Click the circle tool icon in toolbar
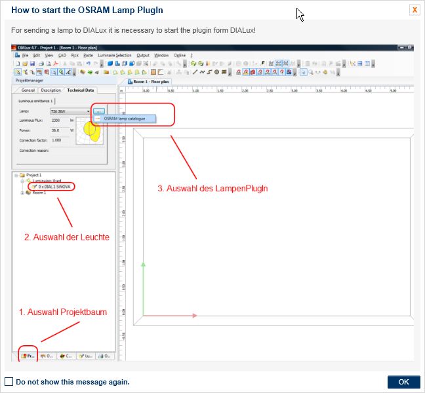The height and width of the screenshot is (393, 425). (x=216, y=72)
